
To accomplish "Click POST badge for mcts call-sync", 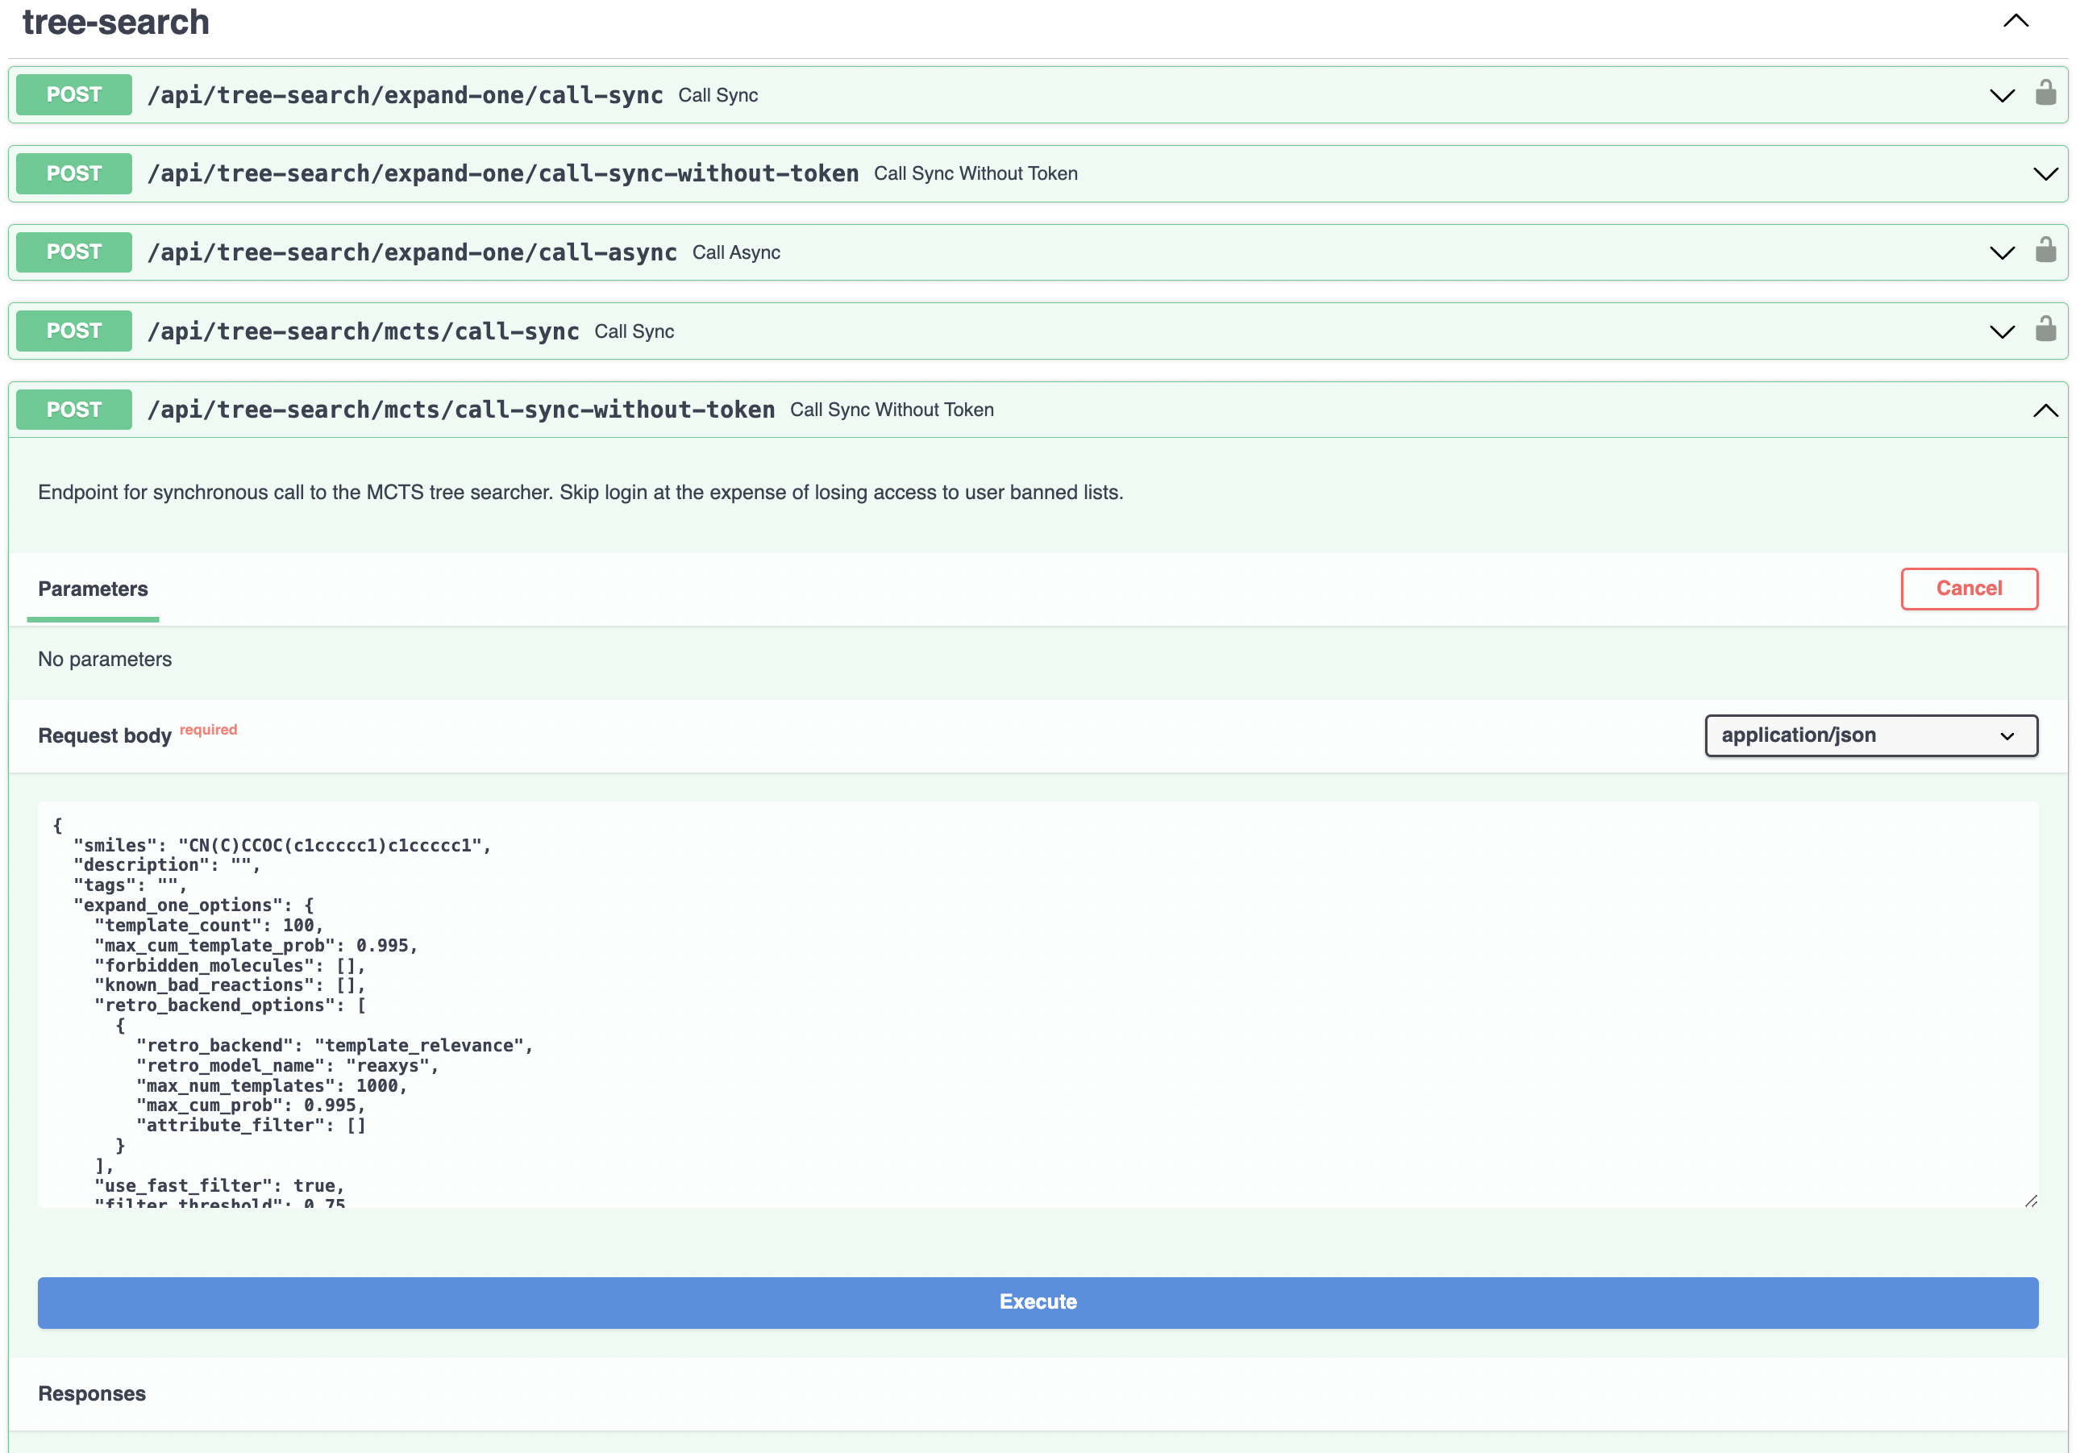I will 74,331.
